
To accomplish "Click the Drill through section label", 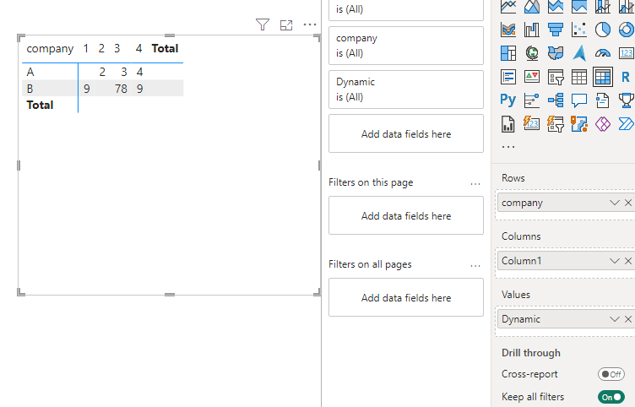I will (531, 353).
